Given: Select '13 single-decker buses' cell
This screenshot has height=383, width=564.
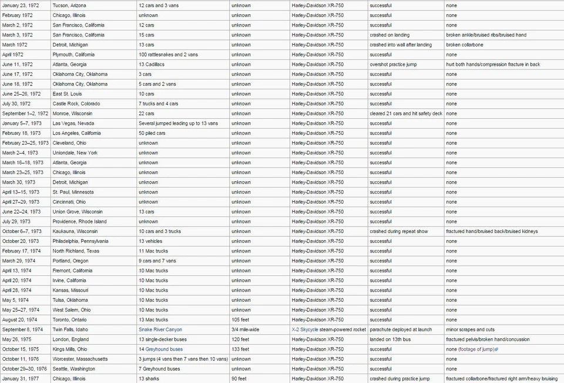Looking at the screenshot, I should click(183, 339).
